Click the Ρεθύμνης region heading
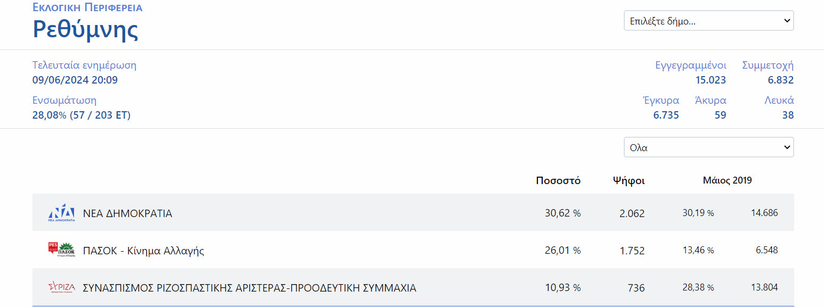 (86, 29)
